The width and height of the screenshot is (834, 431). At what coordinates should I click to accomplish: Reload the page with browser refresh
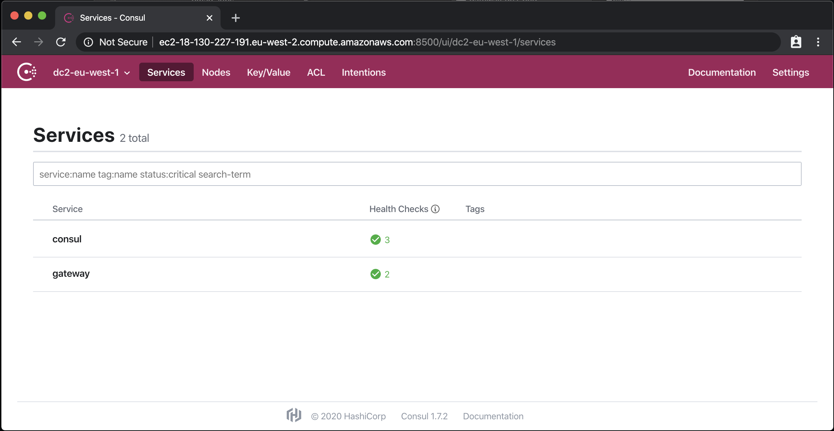[x=61, y=42]
